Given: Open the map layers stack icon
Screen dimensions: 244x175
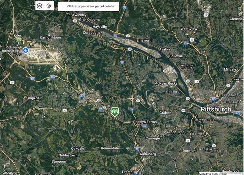Looking at the screenshot, I should pyautogui.click(x=40, y=6).
